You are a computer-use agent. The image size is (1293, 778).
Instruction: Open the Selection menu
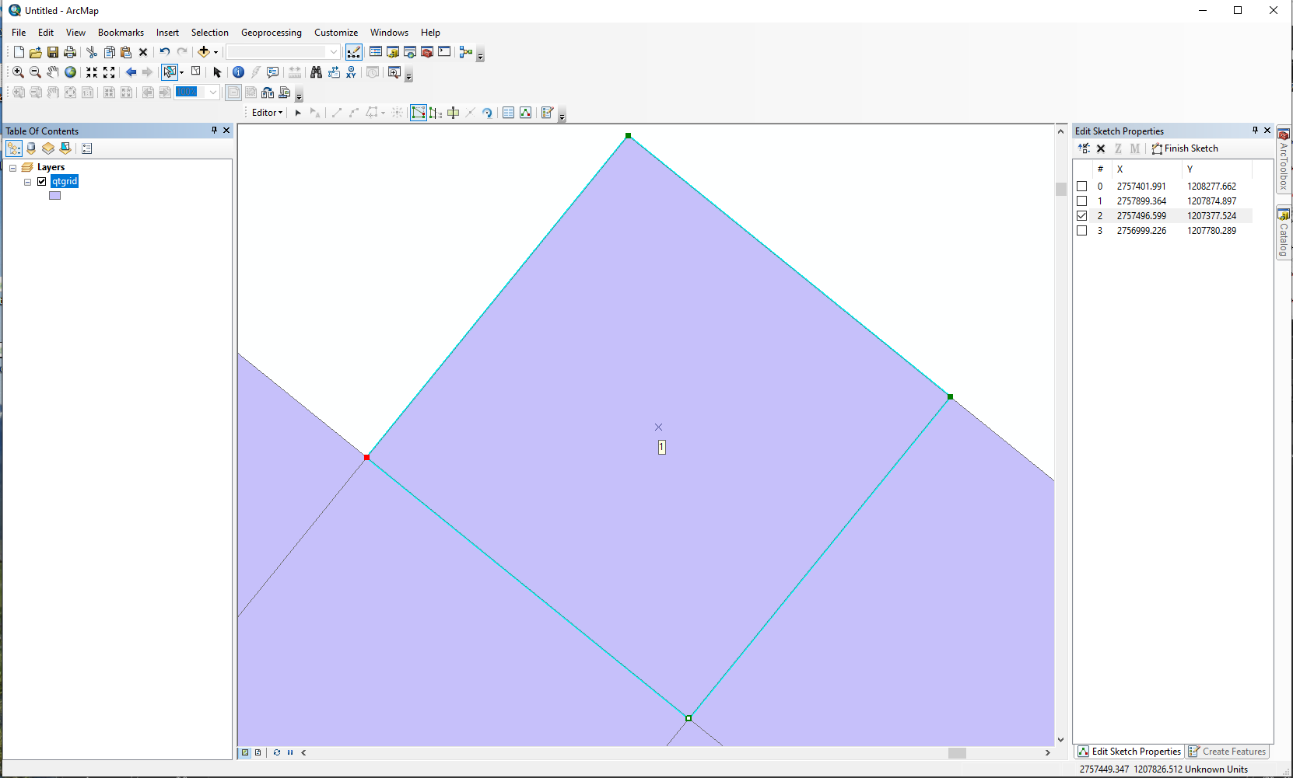tap(209, 33)
